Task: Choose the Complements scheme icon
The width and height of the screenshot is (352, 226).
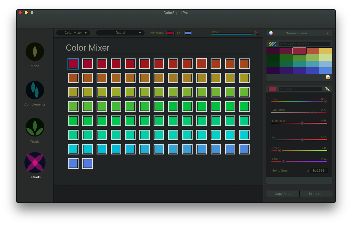Action: click(35, 90)
